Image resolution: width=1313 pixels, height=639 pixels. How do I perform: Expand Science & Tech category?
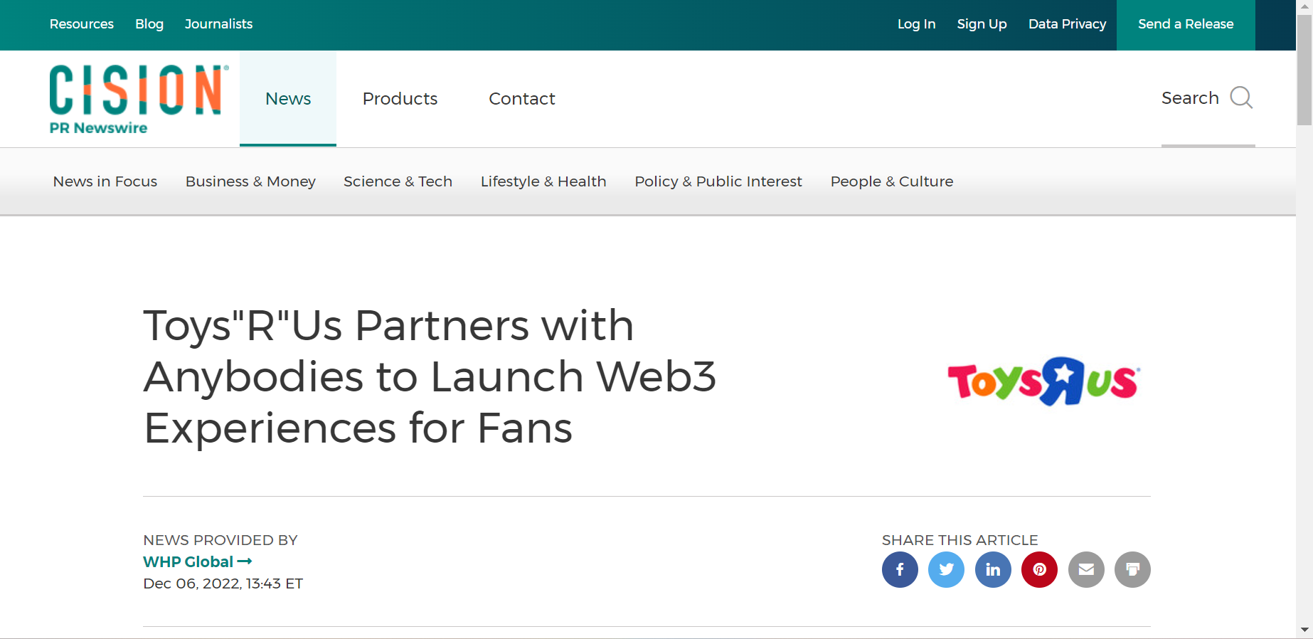coord(398,181)
